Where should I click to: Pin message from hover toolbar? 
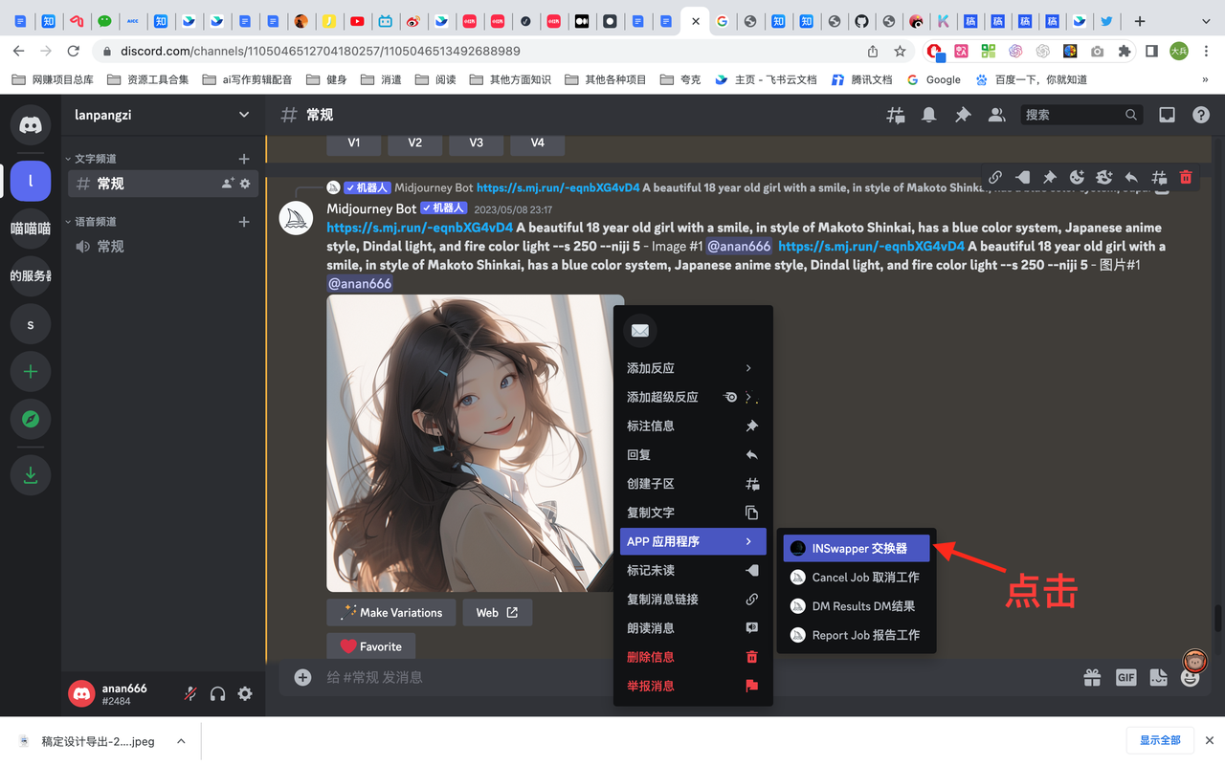pos(1050,177)
